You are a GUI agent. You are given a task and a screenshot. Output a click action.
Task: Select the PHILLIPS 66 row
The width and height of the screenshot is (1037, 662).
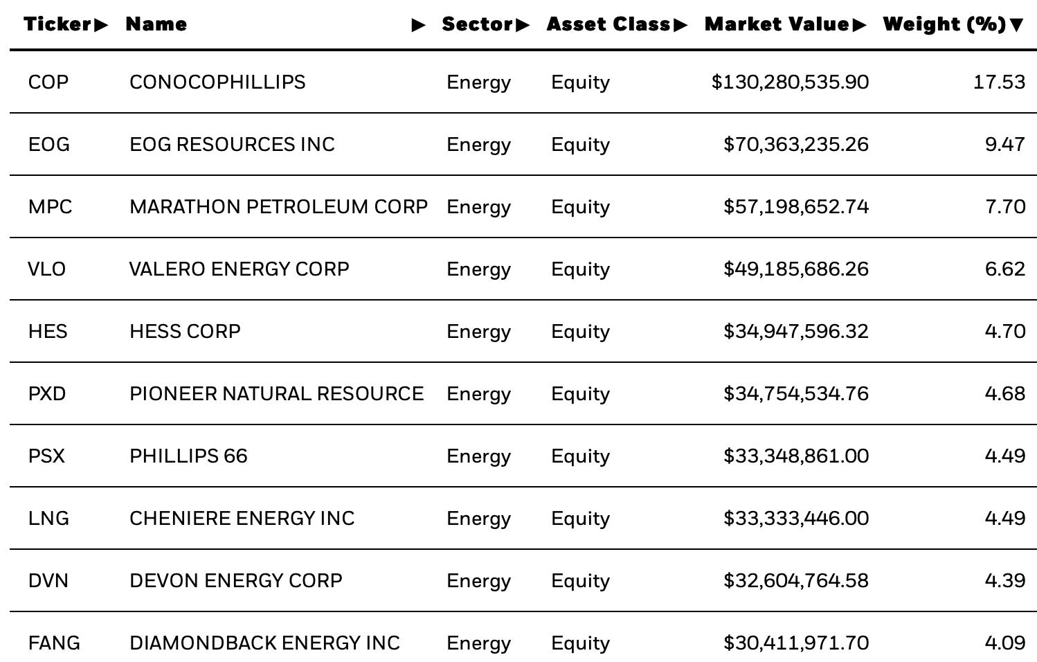pyautogui.click(x=523, y=456)
